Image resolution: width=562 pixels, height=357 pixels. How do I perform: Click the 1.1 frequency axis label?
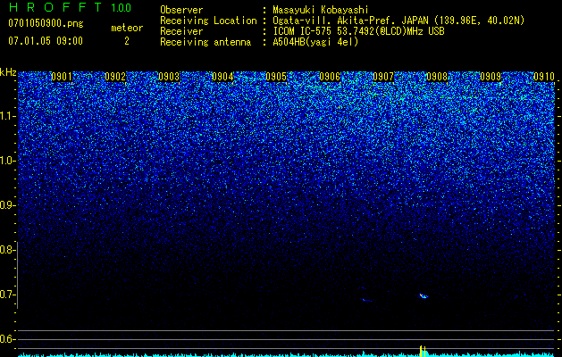[7, 116]
